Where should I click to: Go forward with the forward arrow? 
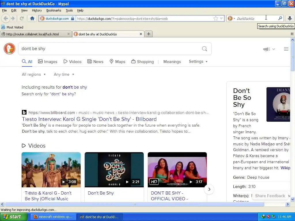click(x=13, y=18)
